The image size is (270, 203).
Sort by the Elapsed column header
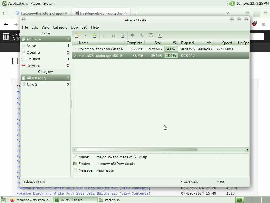[x=187, y=43]
